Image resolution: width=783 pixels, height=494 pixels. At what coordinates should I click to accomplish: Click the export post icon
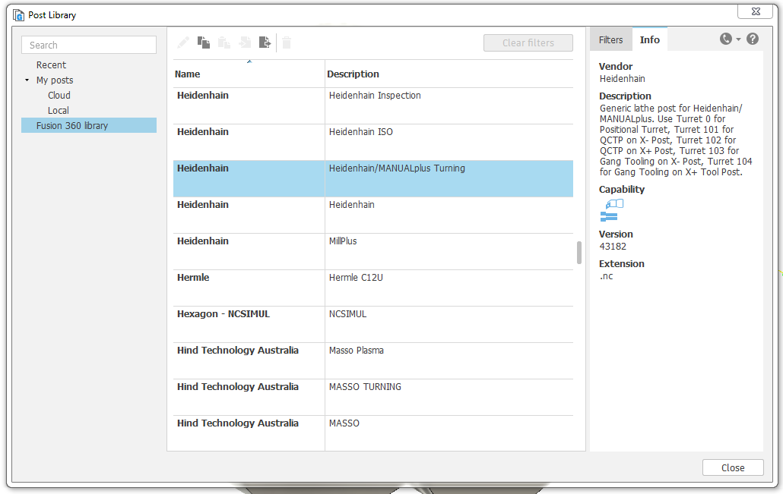pyautogui.click(x=265, y=42)
